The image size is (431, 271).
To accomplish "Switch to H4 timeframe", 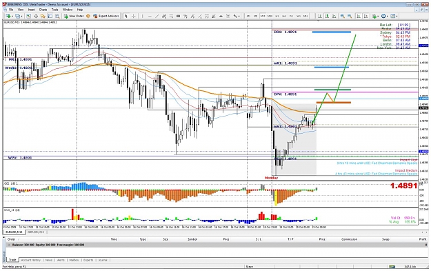I will tap(284, 17).
